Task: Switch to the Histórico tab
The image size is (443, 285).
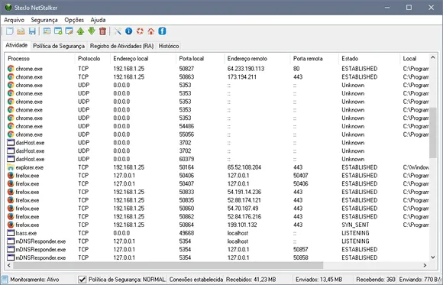Action: pos(169,46)
